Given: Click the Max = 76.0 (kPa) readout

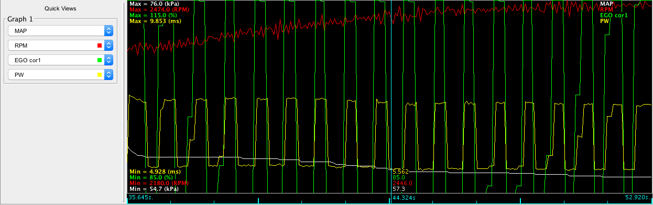Looking at the screenshot, I should (155, 4).
